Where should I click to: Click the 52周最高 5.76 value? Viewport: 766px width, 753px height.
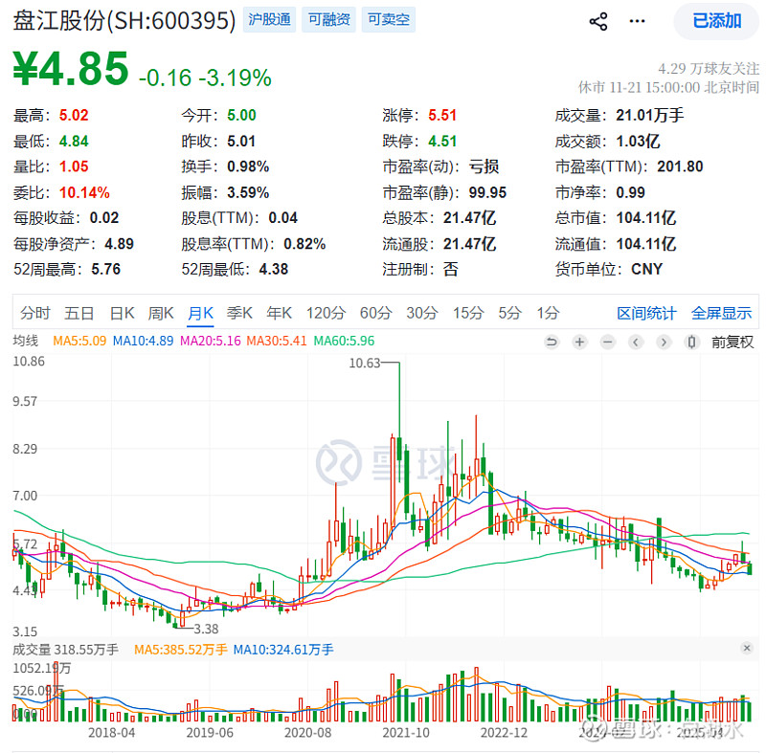(x=106, y=269)
